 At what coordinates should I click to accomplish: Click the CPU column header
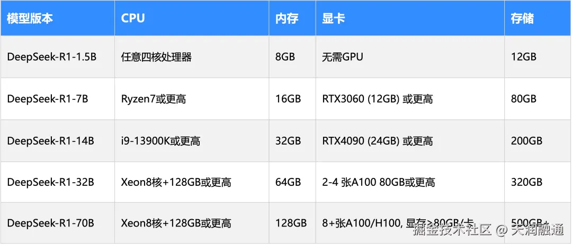tap(192, 18)
